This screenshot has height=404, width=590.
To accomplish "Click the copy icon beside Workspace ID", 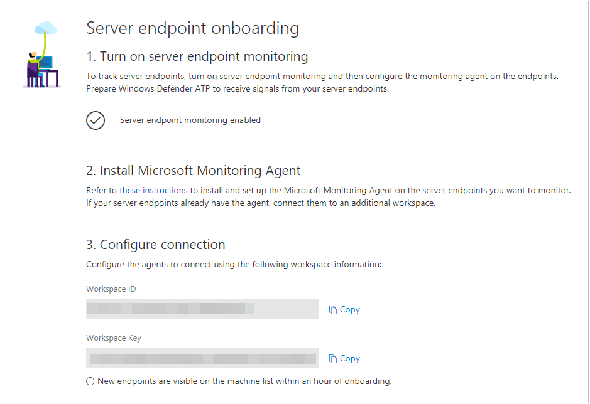I will pyautogui.click(x=333, y=310).
